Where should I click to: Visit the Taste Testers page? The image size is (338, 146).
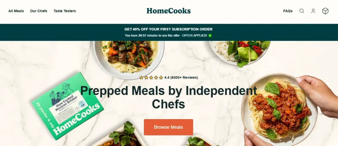(65, 11)
